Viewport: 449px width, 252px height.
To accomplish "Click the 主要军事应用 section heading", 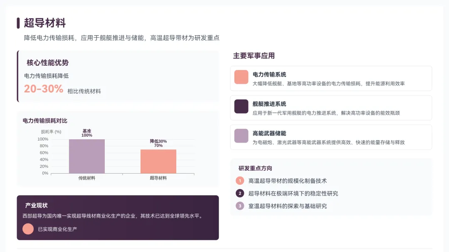I will click(x=254, y=56).
